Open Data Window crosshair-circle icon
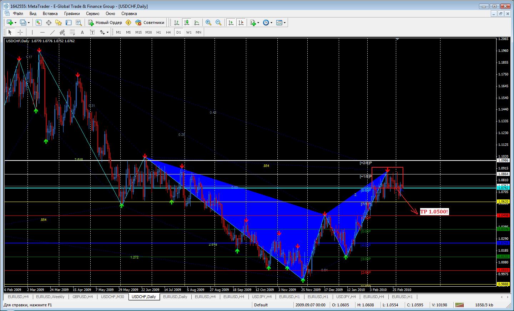514x311 pixels. [x=49, y=23]
